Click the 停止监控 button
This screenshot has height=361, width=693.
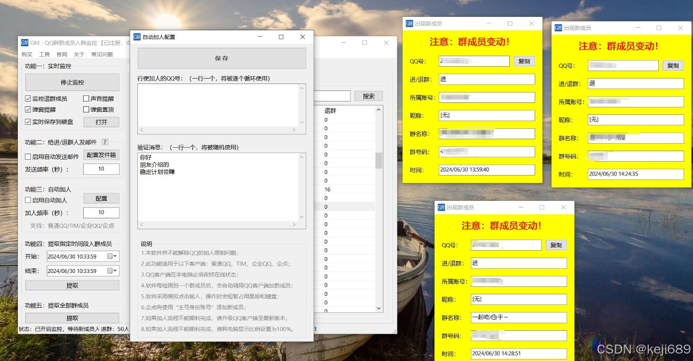coord(72,83)
